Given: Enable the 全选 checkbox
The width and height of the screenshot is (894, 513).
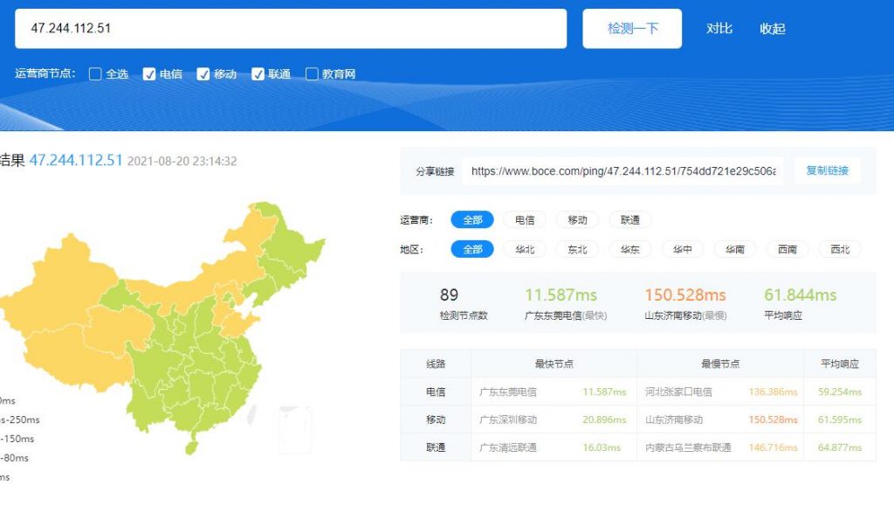Looking at the screenshot, I should coord(96,74).
